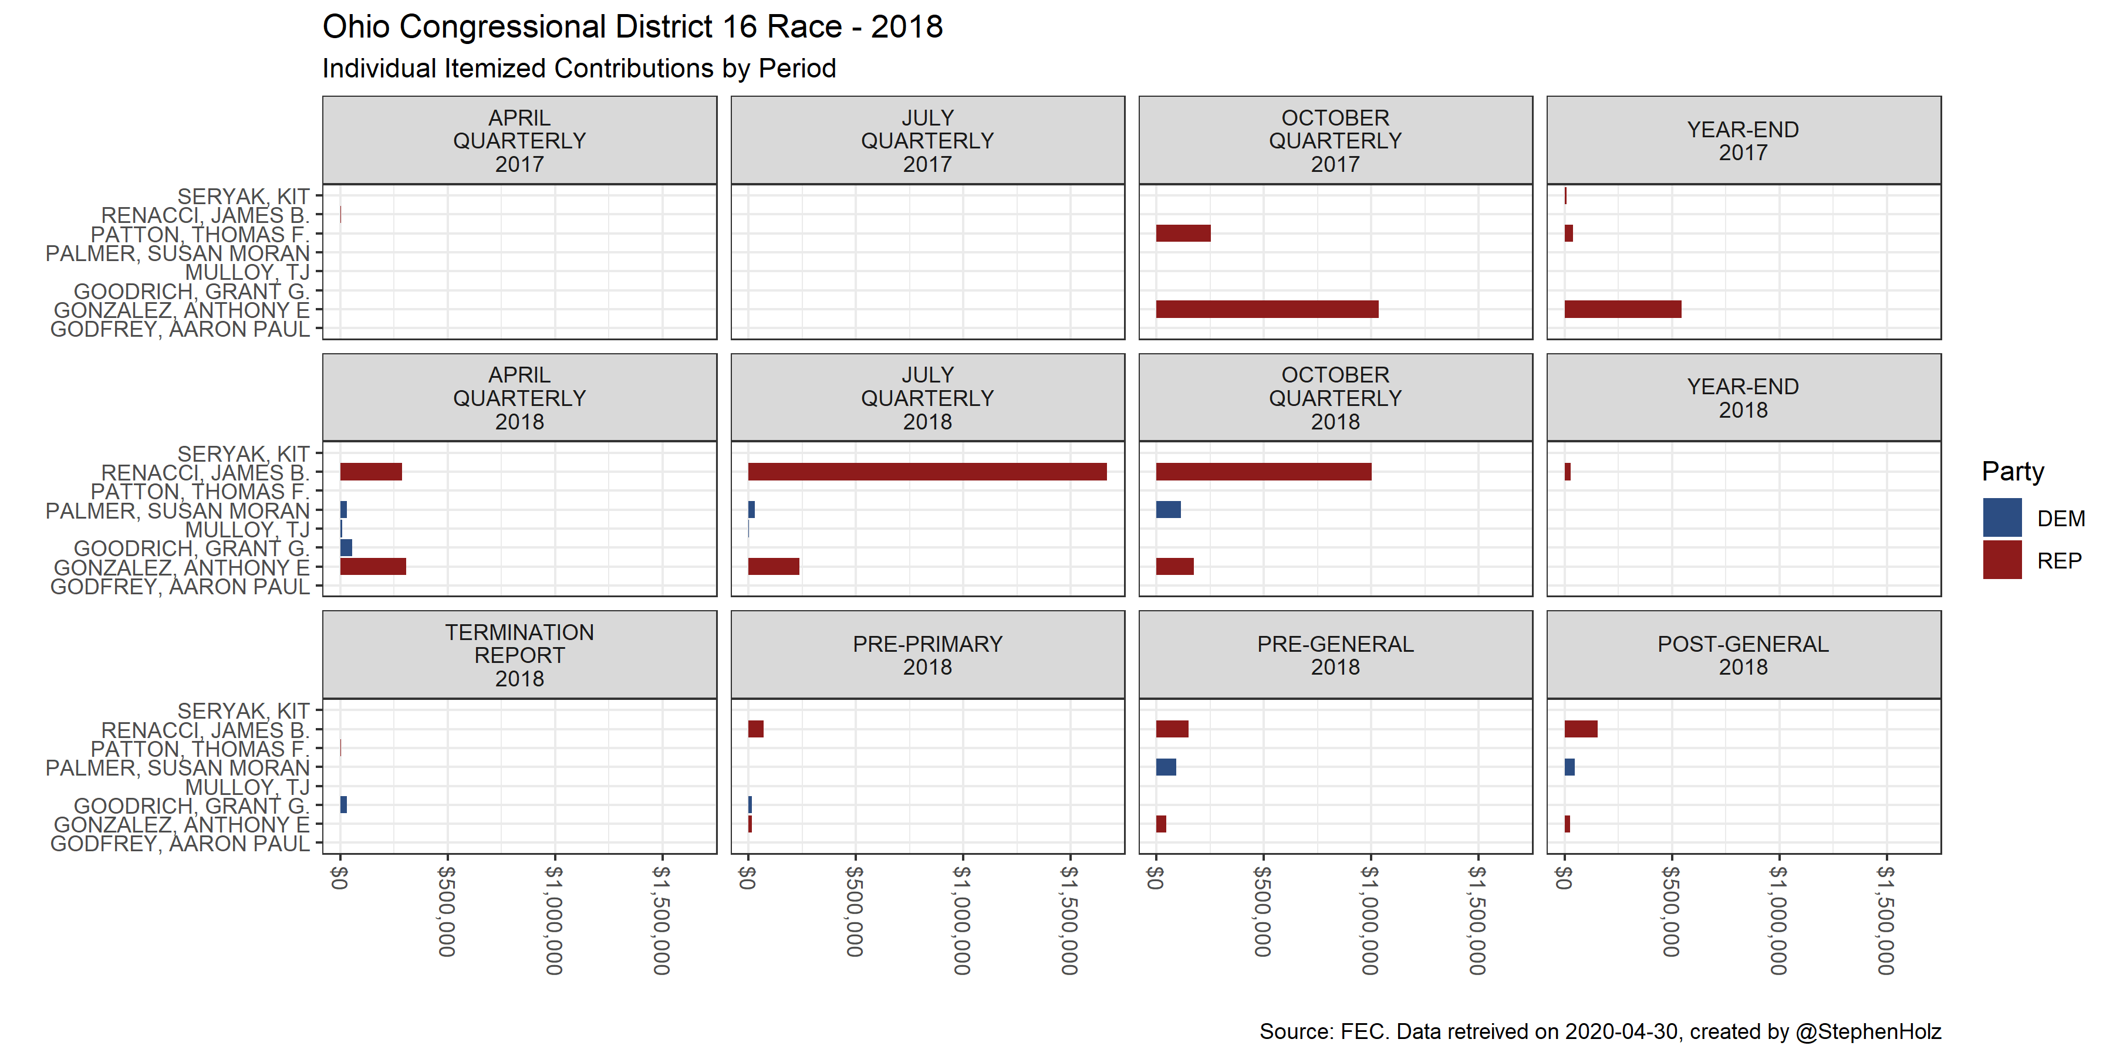Viewport: 2113px width, 1056px height.
Task: Click Palmer's blue bar in Pre-General 2018
Action: 1166,767
